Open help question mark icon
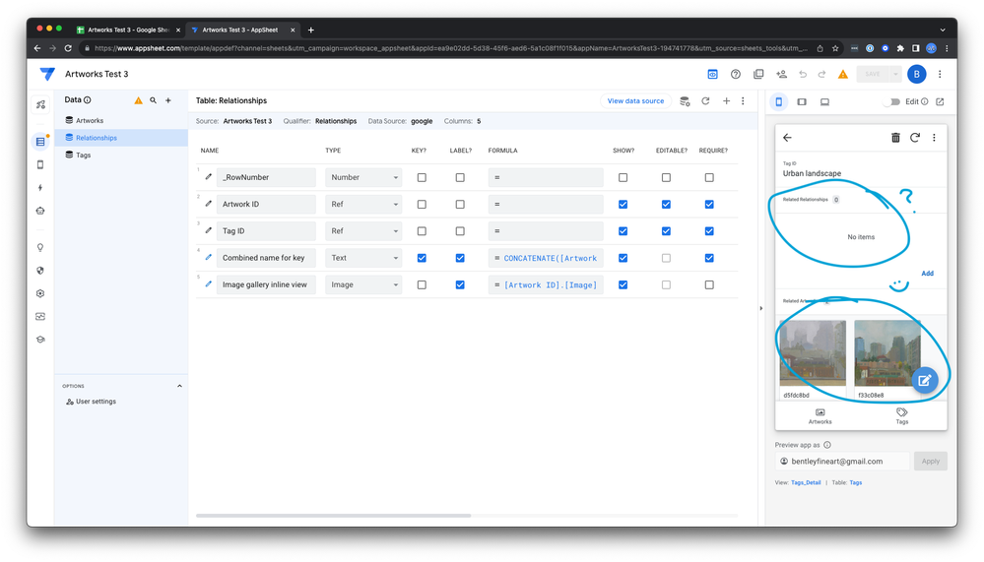 point(736,74)
